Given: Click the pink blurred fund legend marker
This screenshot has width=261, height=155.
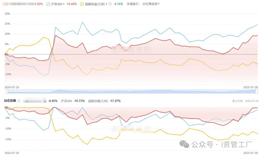Looking at the screenshot, I should tap(5, 4).
